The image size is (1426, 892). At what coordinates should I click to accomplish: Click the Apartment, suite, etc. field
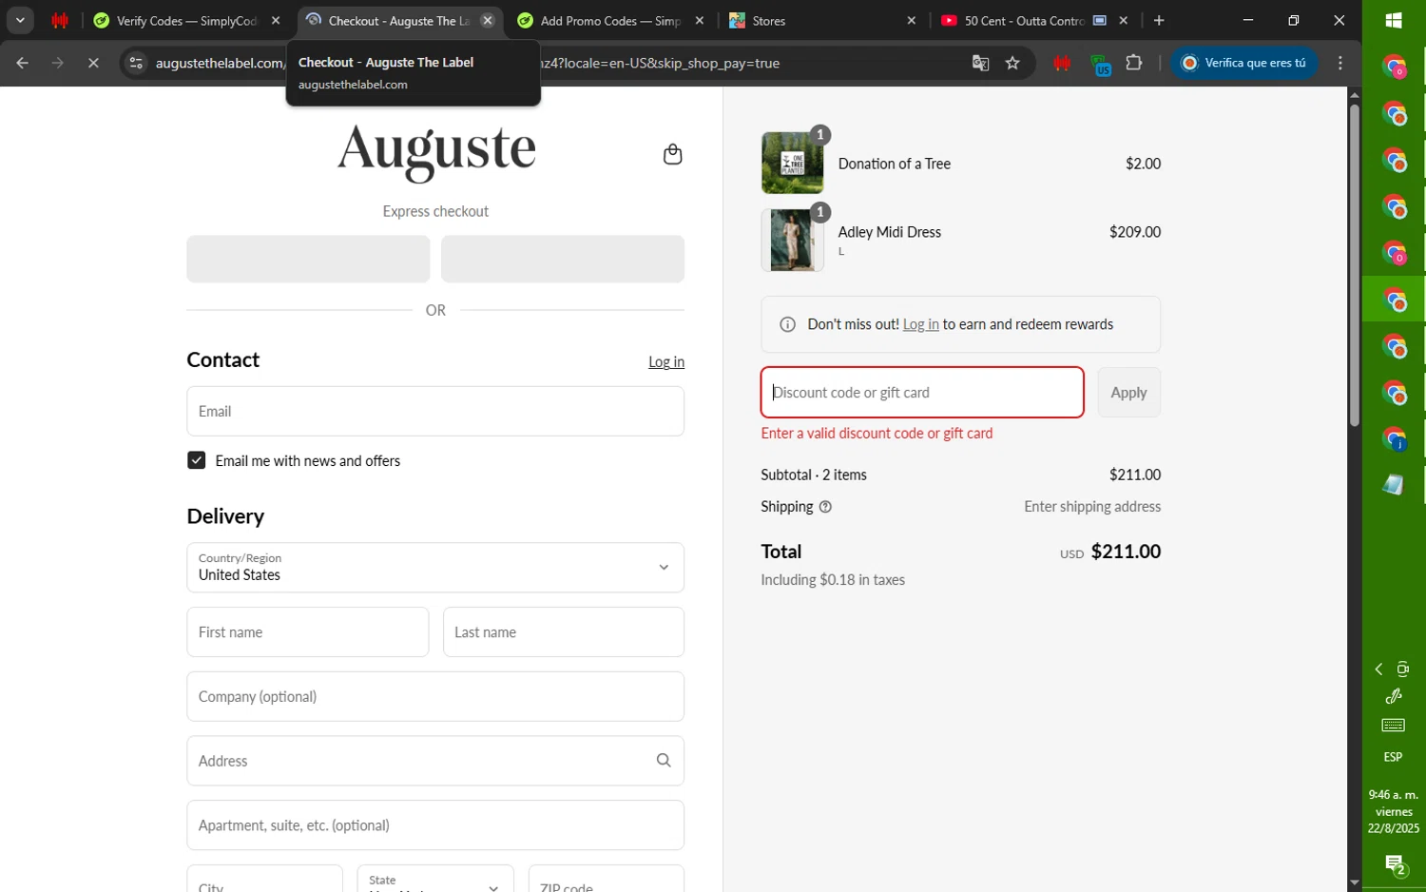pos(435,825)
